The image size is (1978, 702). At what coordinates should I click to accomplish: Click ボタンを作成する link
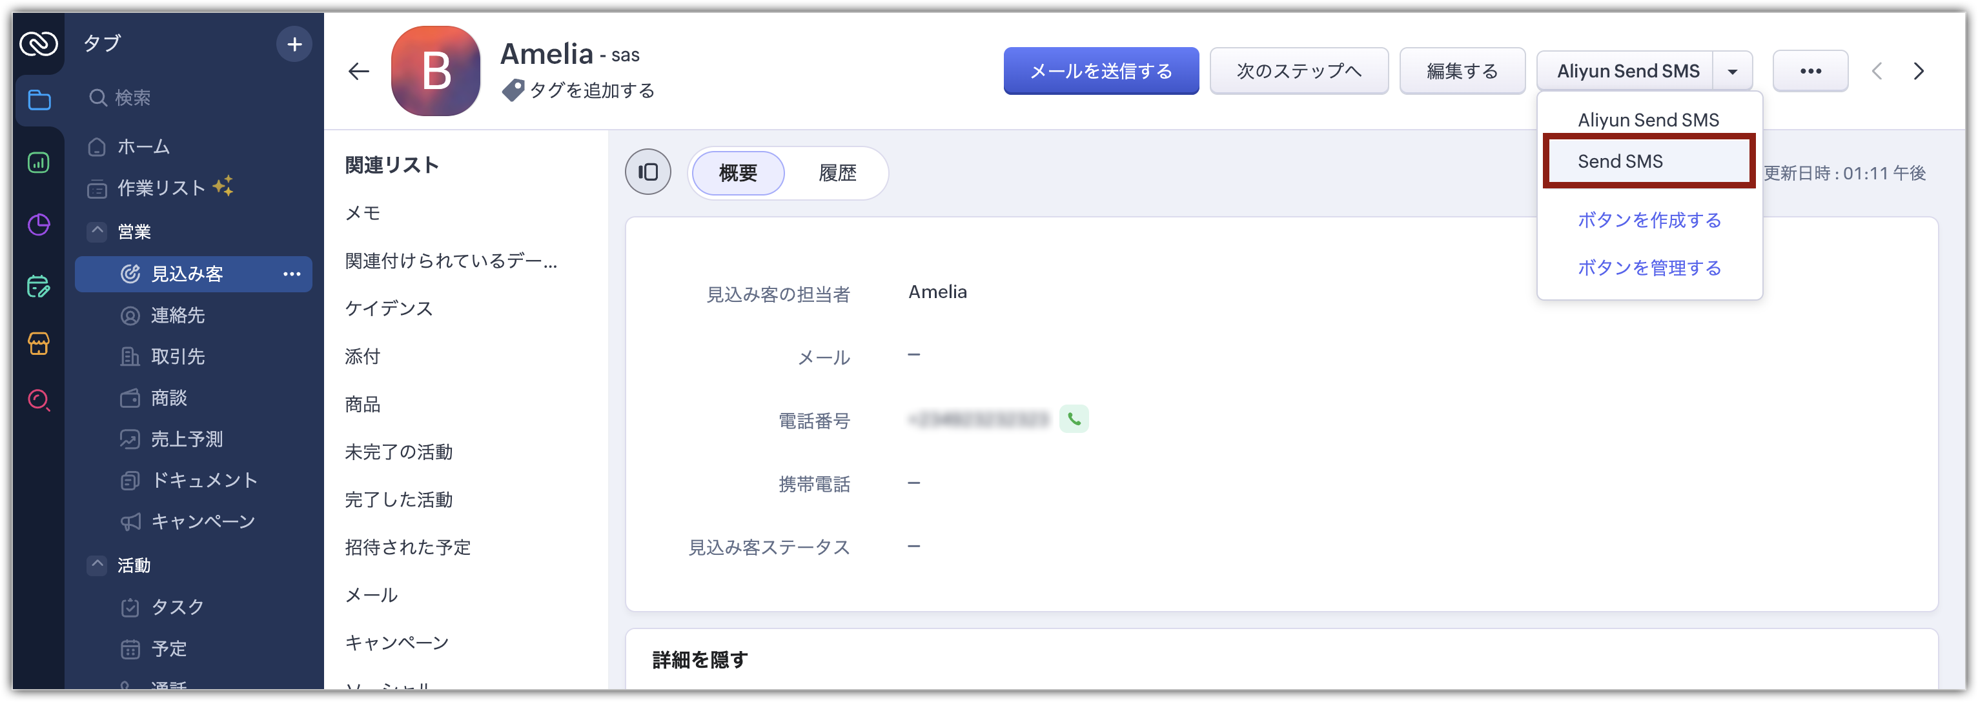click(1649, 220)
